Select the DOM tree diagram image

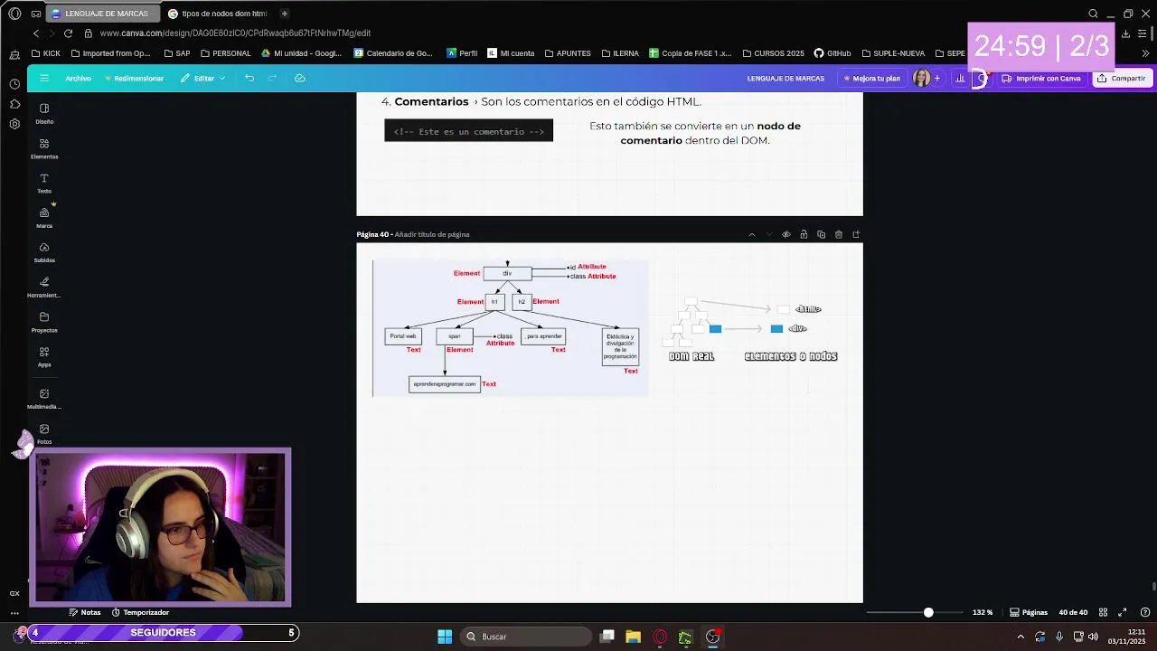point(511,328)
